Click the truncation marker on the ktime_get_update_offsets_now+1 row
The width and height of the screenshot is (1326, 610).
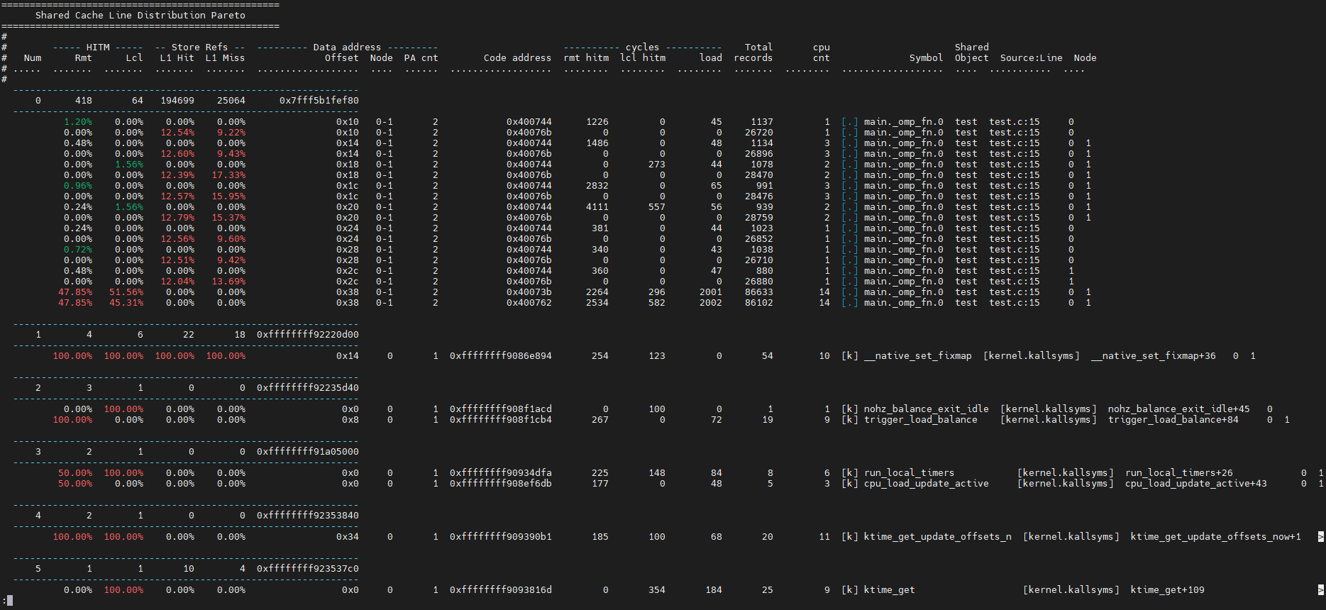point(1320,537)
